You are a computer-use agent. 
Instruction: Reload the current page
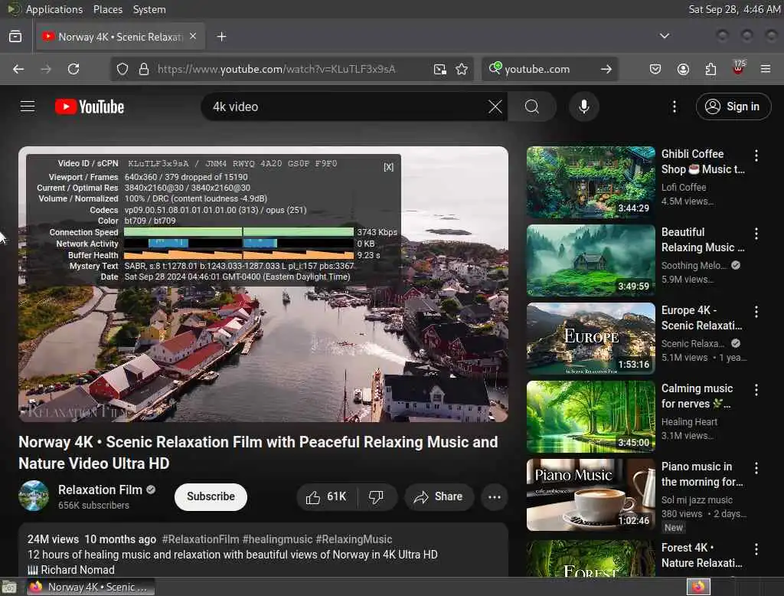click(x=73, y=69)
